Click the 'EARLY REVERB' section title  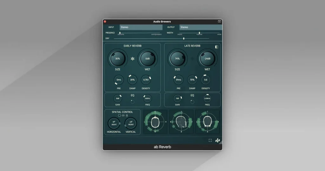[132, 46]
